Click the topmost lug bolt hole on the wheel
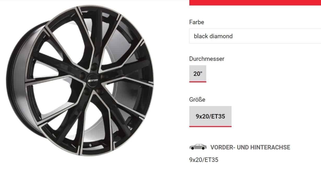This screenshot has height=171, width=321. tap(94, 67)
